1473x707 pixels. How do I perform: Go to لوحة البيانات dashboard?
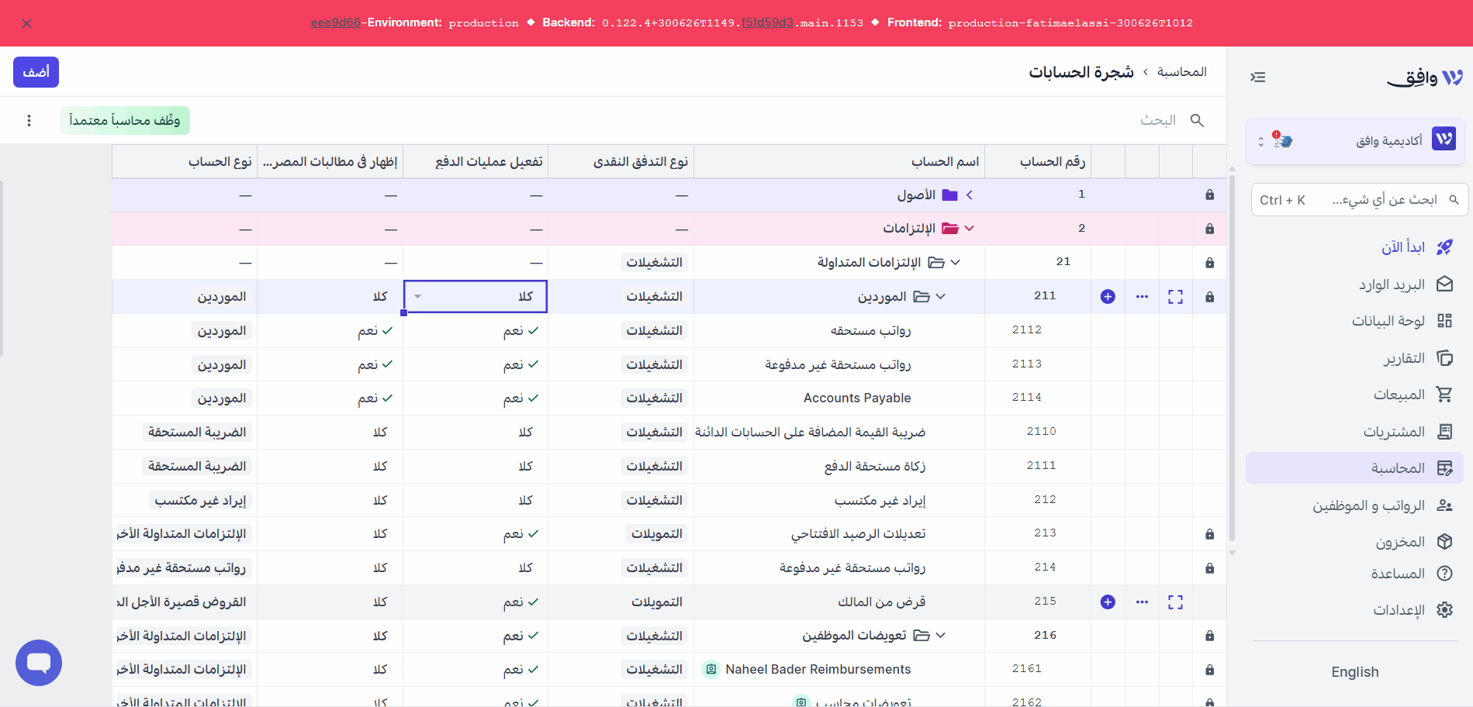tap(1402, 321)
